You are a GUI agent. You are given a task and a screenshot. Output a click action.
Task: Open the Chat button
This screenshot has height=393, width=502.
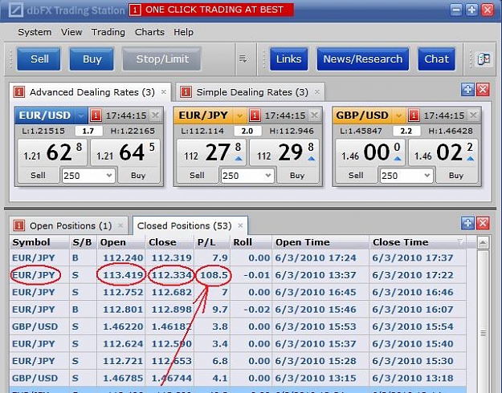click(x=436, y=59)
